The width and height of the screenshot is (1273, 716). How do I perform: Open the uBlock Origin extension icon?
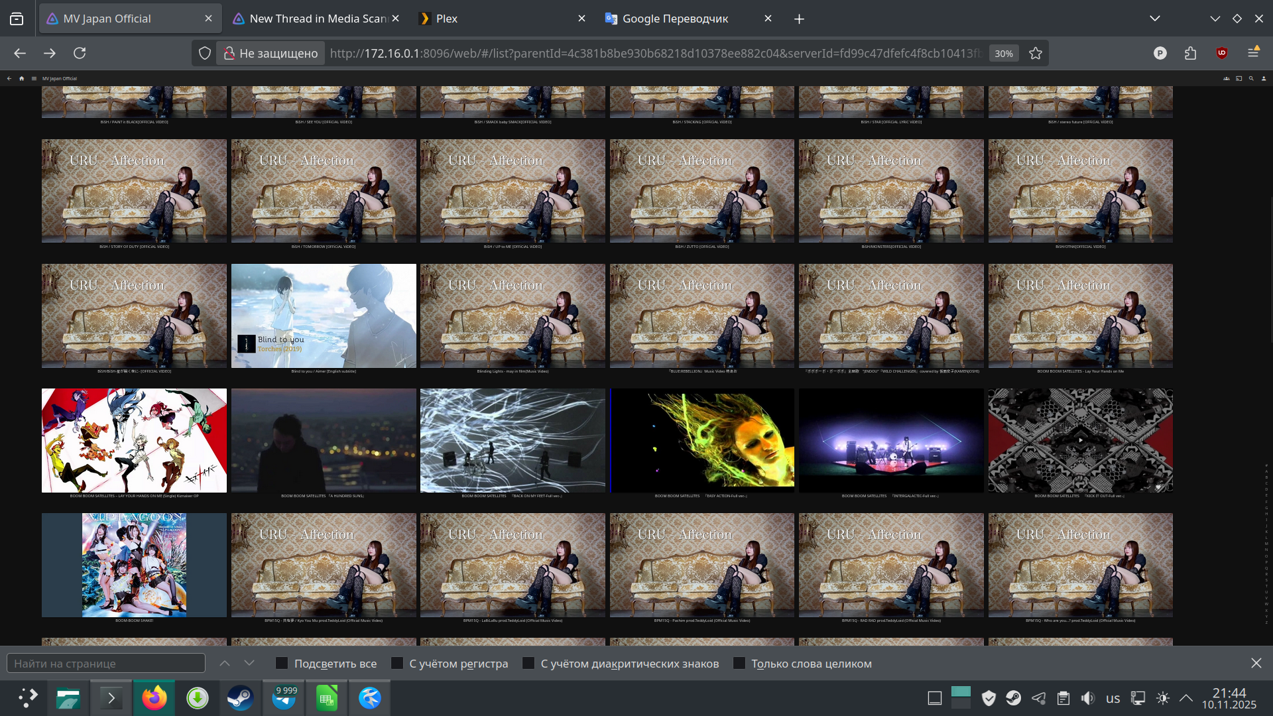click(1222, 53)
